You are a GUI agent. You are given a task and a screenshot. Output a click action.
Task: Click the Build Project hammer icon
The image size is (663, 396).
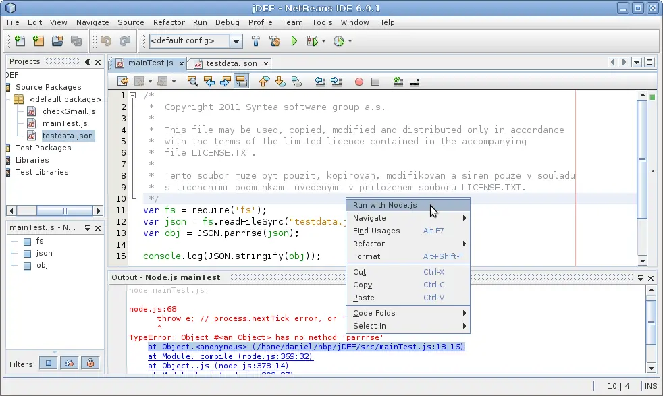click(x=255, y=41)
